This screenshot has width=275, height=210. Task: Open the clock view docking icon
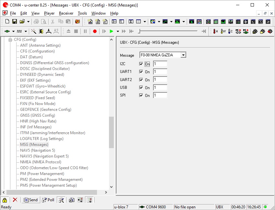[260, 21]
